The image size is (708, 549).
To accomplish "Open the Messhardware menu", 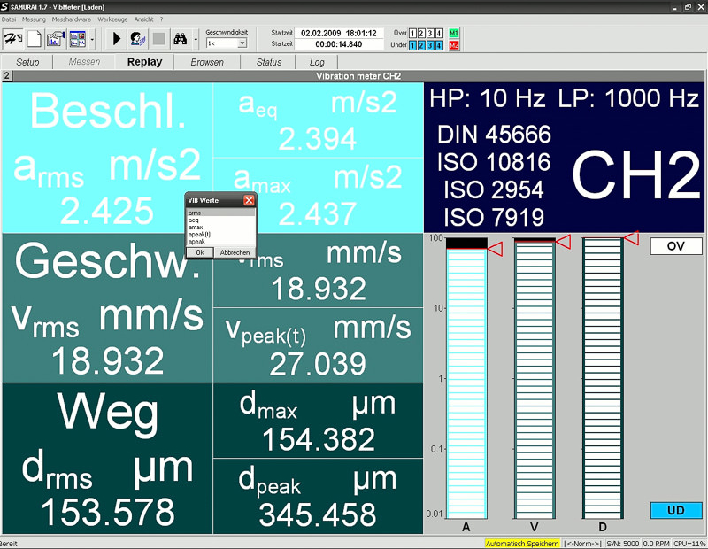I will 71,19.
